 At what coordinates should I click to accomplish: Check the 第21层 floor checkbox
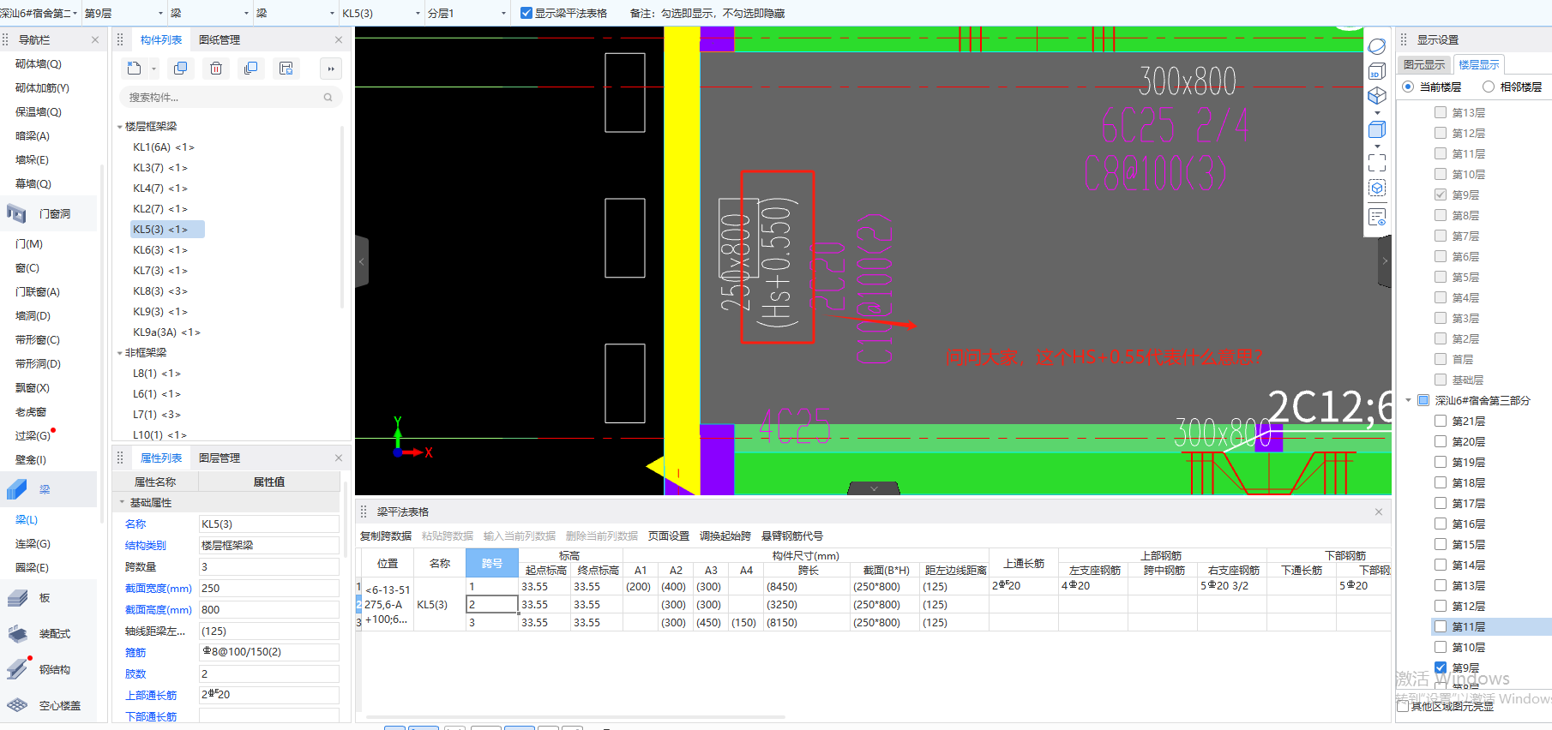[x=1441, y=421]
